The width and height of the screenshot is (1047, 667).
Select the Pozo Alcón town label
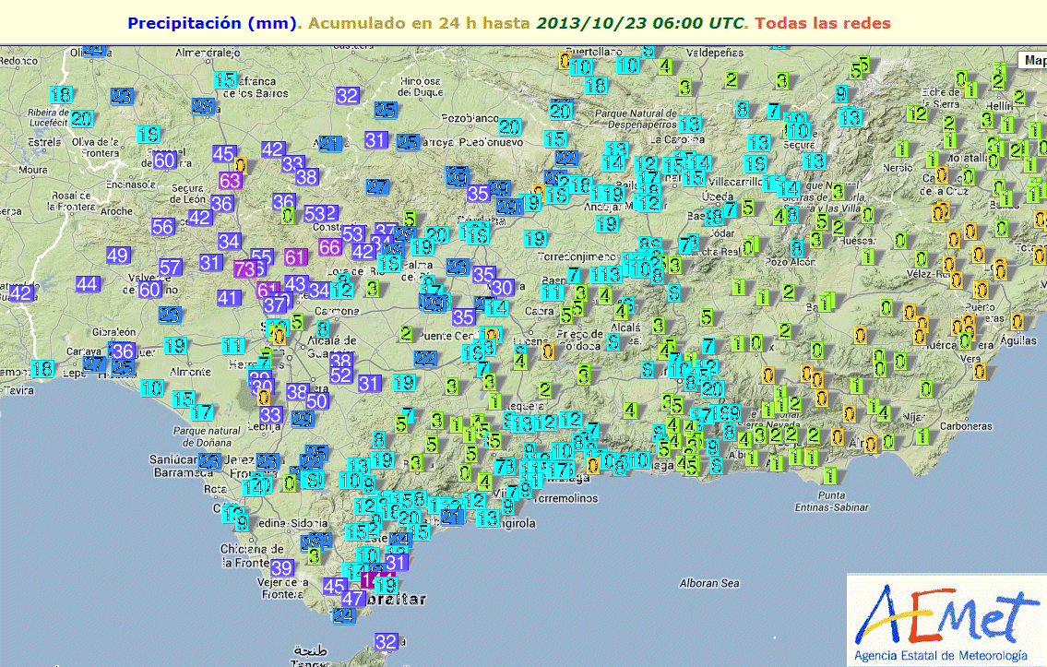pos(791,262)
